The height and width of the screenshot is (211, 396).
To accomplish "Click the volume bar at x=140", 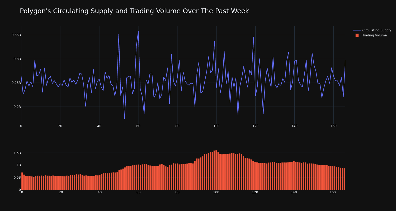I will pyautogui.click(x=294, y=175).
